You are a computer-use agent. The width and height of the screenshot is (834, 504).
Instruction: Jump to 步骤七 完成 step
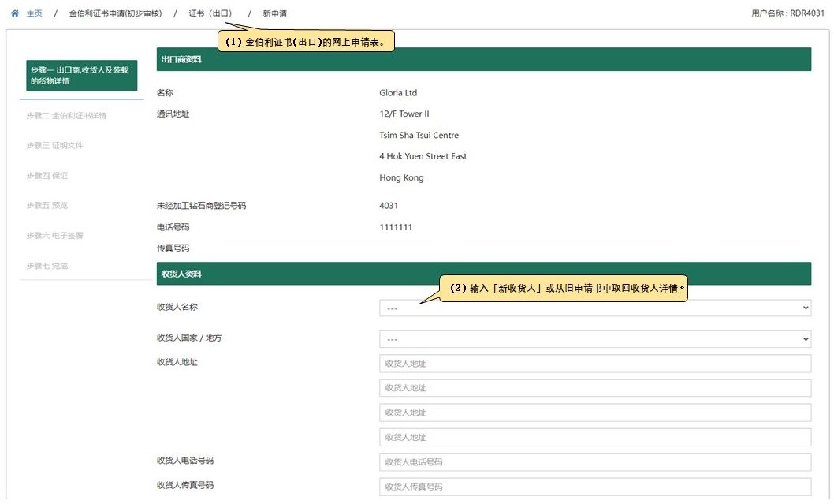coord(47,266)
